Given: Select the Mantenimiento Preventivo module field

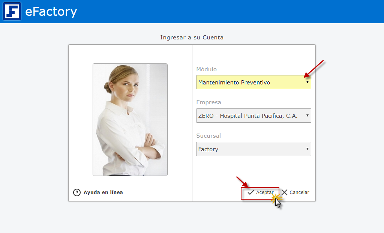Looking at the screenshot, I should point(247,82).
